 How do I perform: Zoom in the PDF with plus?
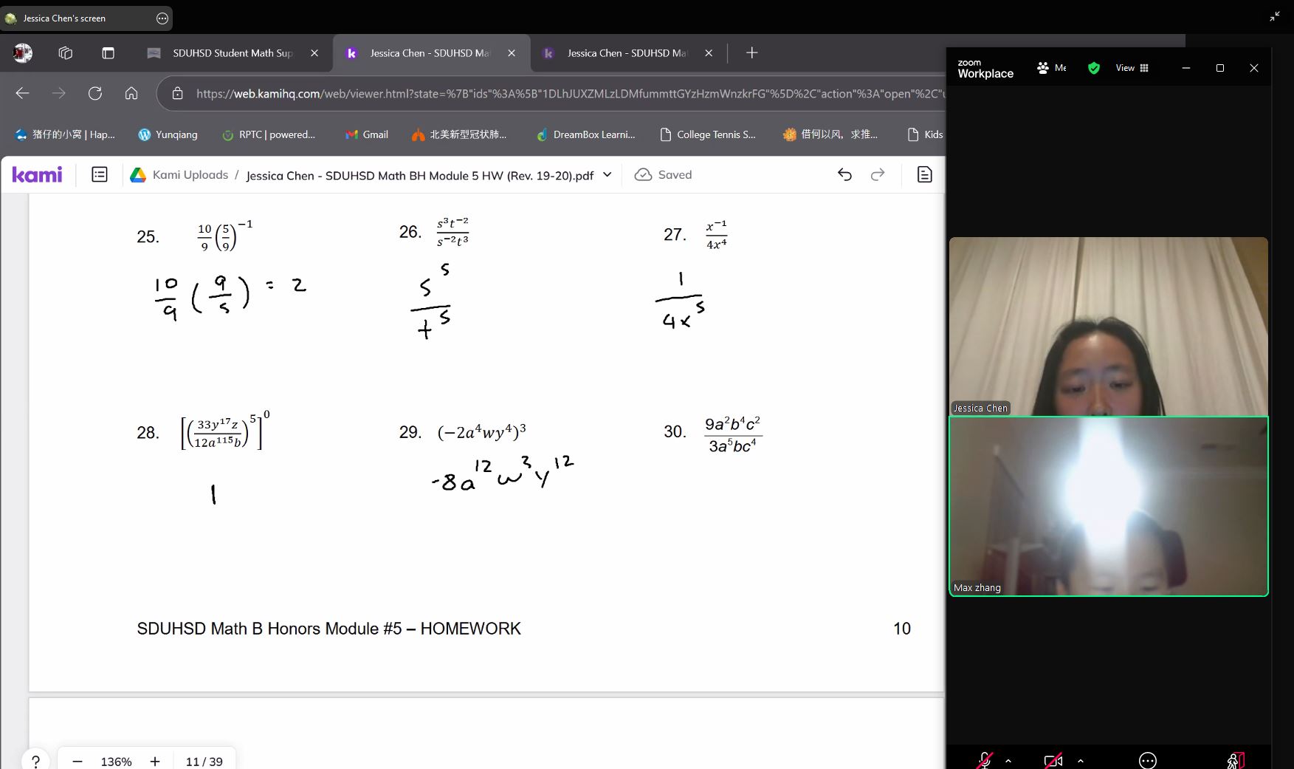click(x=155, y=762)
